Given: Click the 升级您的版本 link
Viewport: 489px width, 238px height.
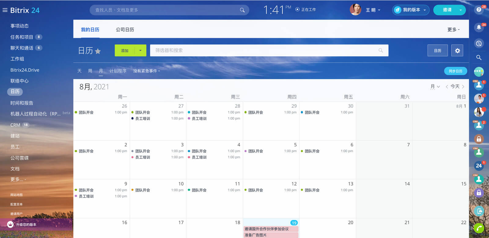Looking at the screenshot, I should (26, 225).
